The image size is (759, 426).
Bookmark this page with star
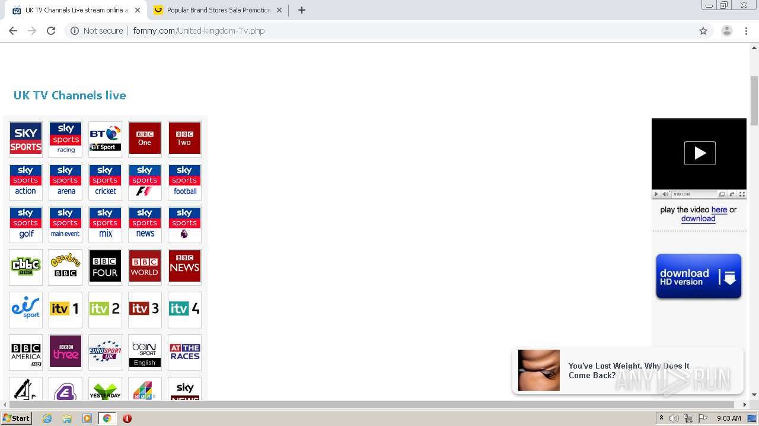pos(703,31)
